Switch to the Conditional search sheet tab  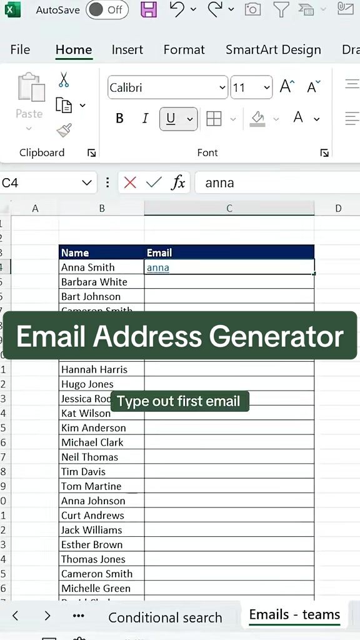[x=165, y=617]
